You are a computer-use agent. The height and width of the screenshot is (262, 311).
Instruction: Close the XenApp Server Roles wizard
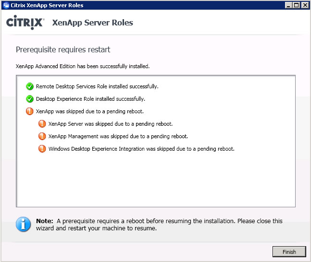coord(305,5)
